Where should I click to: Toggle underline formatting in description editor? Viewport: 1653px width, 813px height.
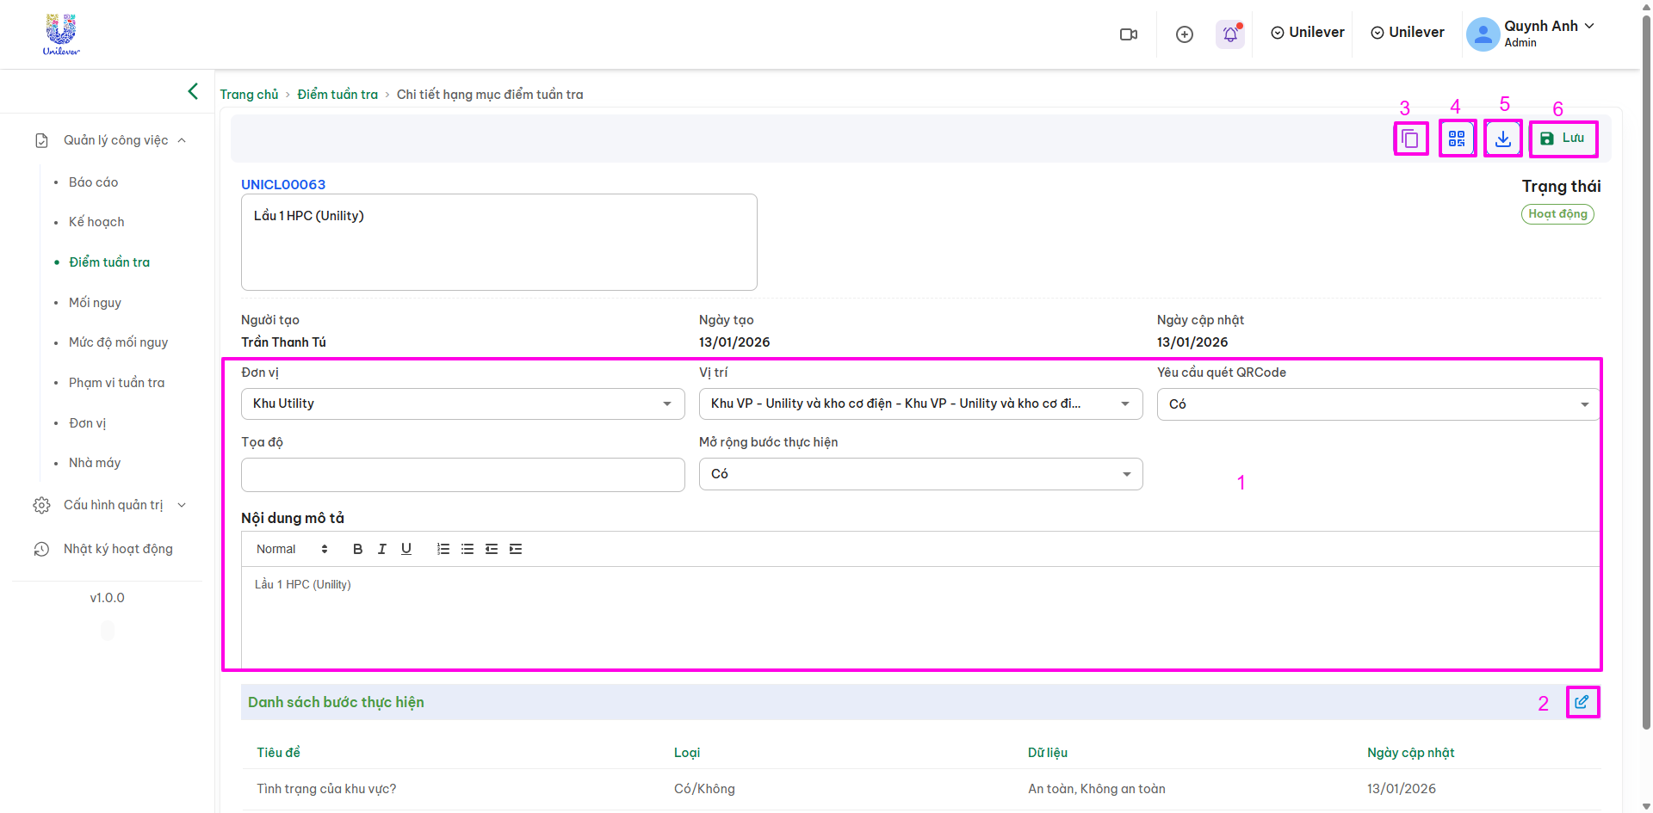coord(406,549)
